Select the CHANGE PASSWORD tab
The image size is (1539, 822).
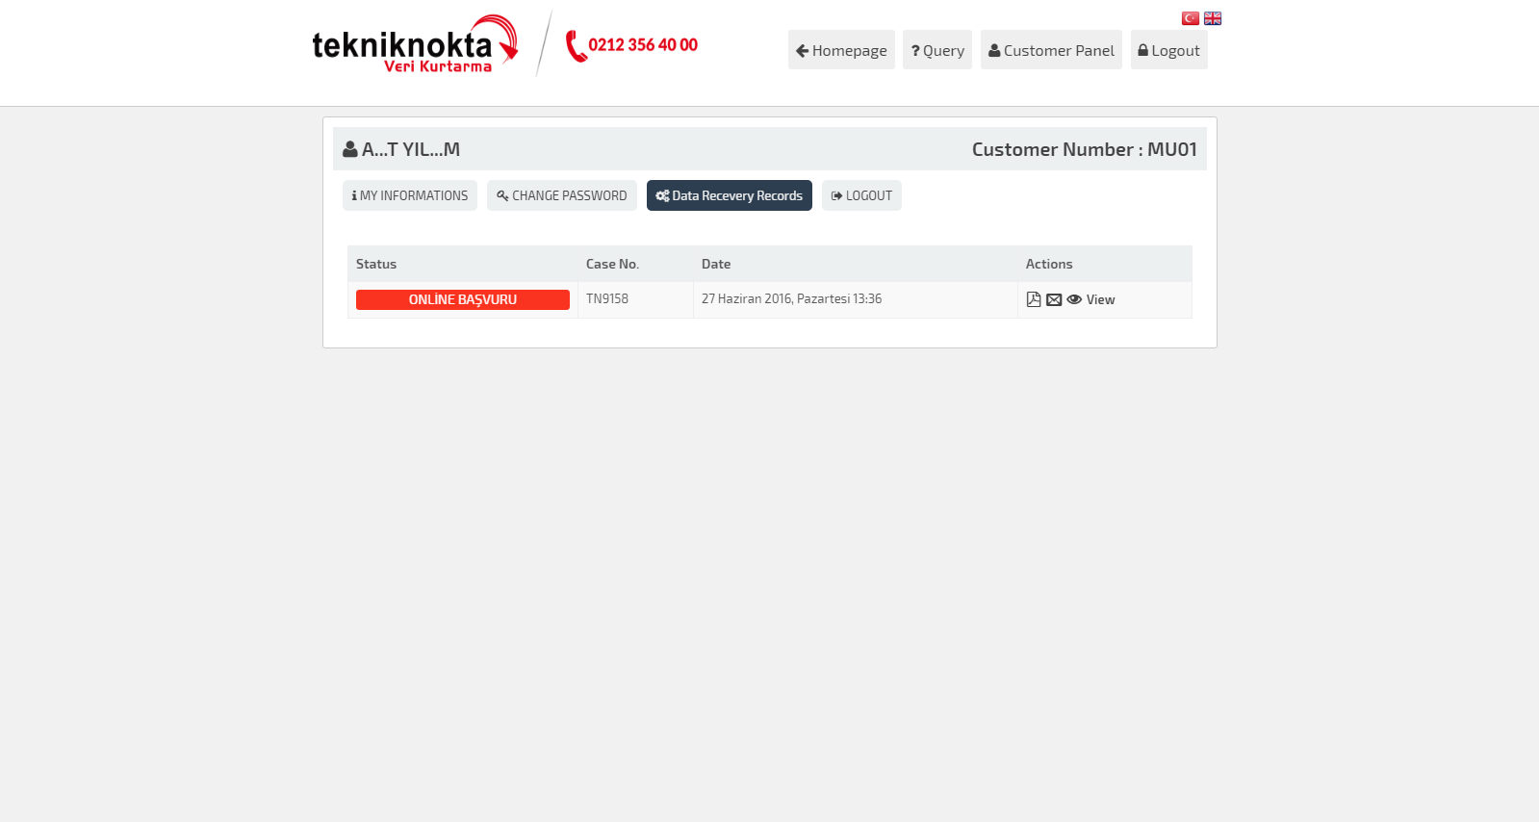coord(561,195)
